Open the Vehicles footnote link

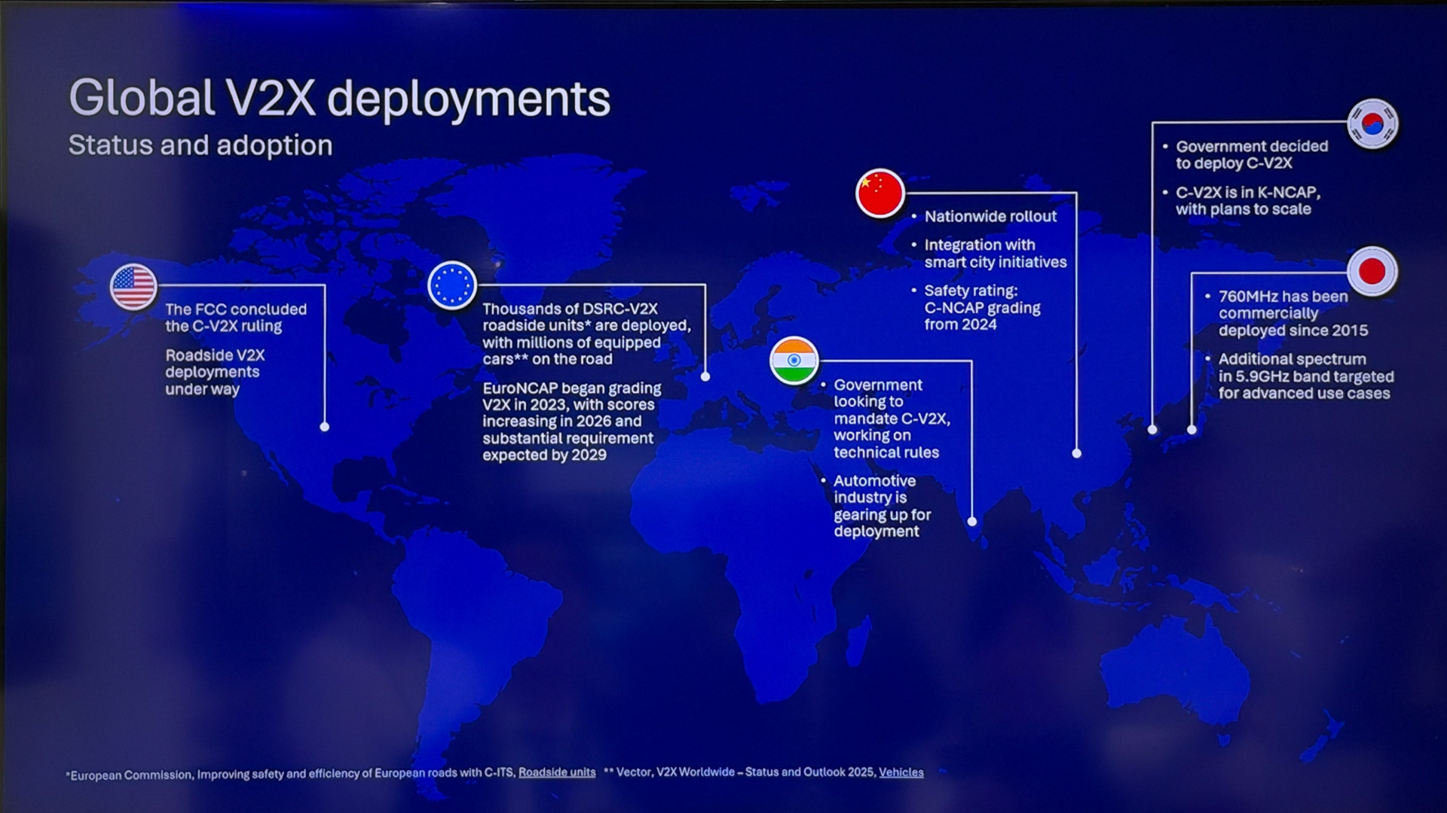point(901,772)
